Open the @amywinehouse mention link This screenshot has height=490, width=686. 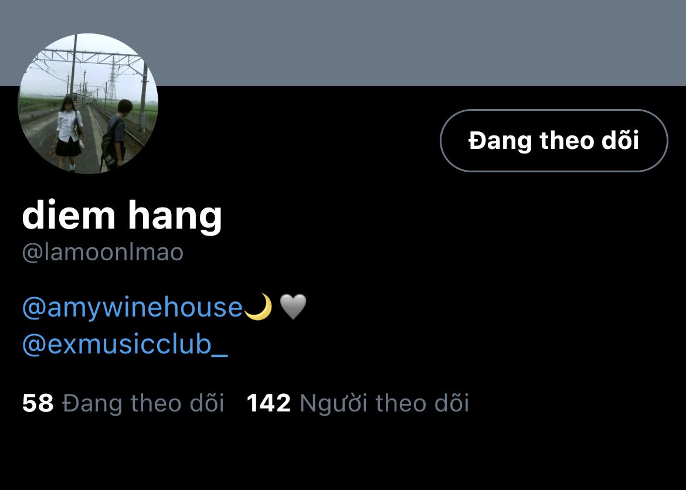[x=132, y=307]
